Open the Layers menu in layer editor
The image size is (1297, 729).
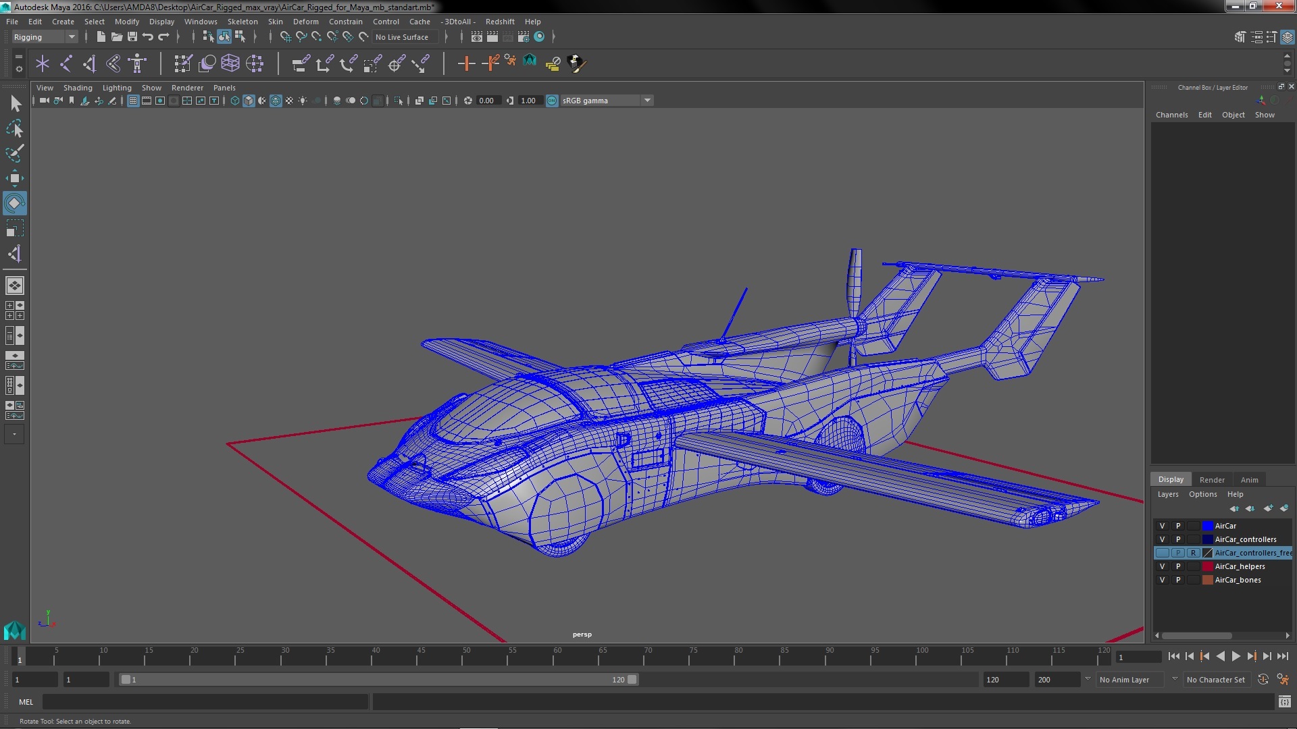click(1167, 494)
